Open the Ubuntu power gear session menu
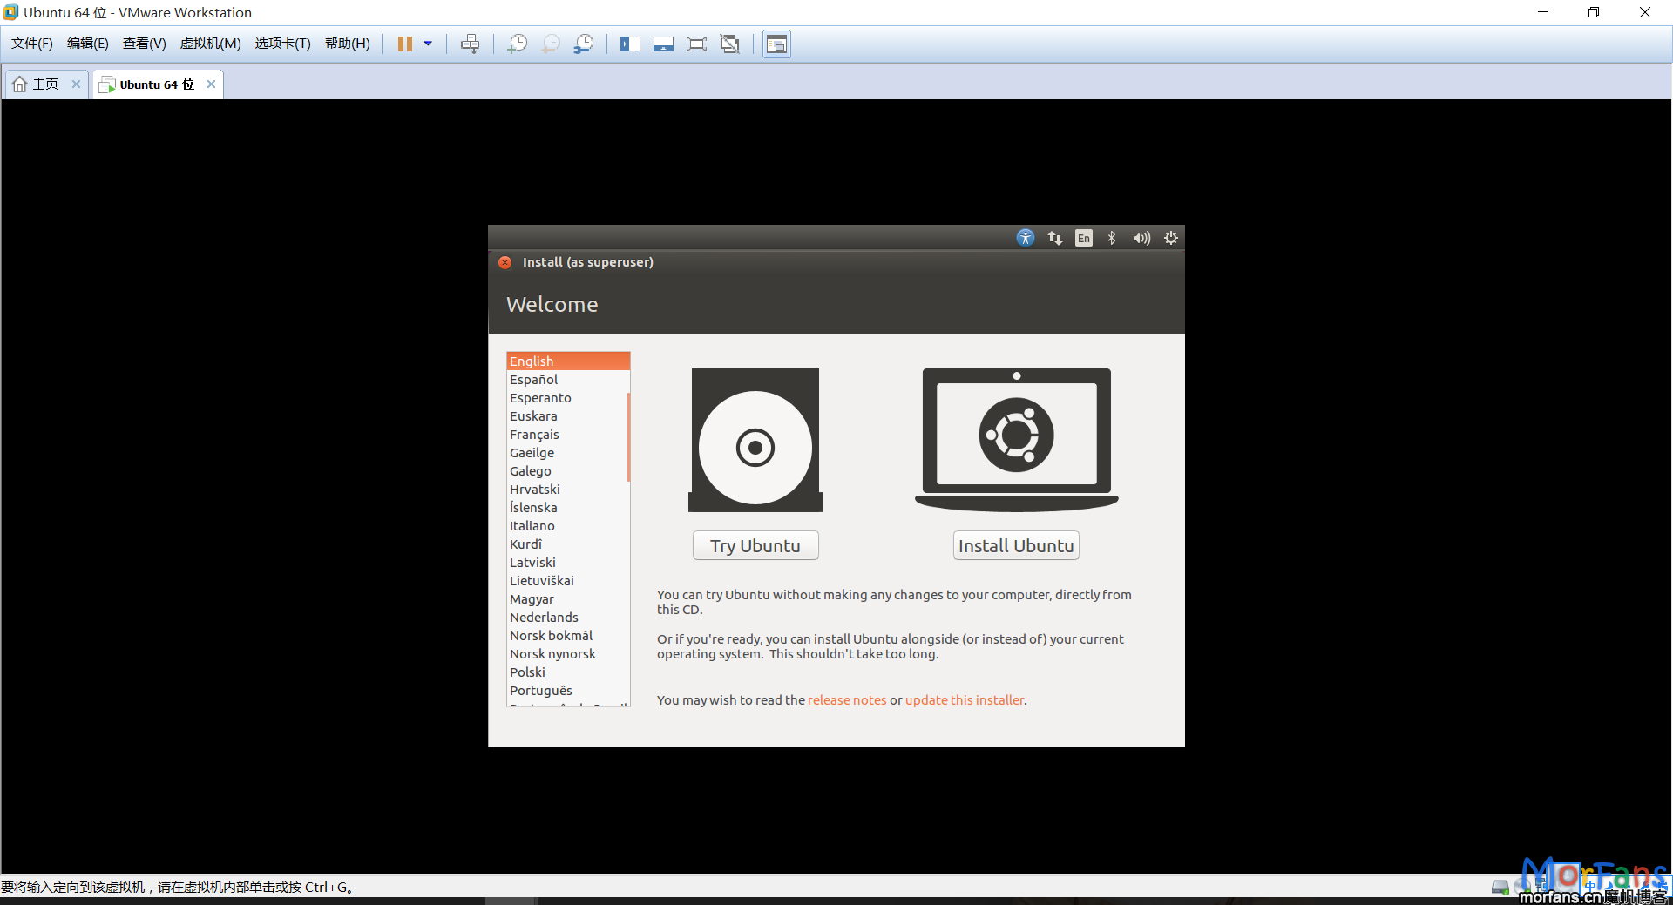The height and width of the screenshot is (905, 1673). [1170, 238]
